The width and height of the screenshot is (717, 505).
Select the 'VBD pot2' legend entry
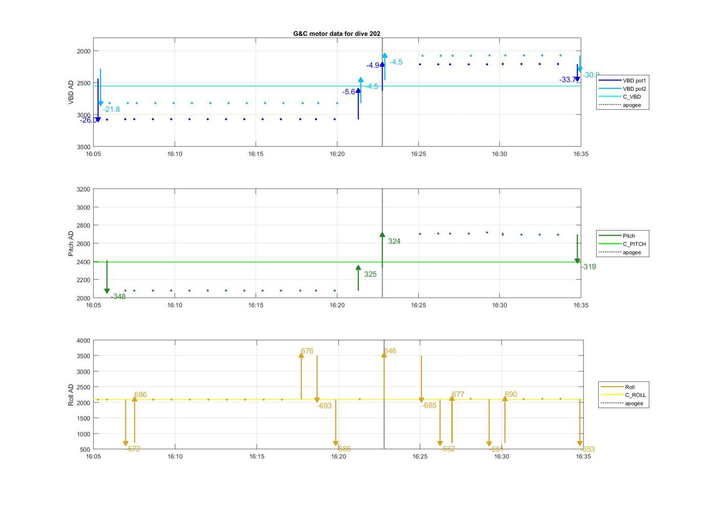coord(623,89)
